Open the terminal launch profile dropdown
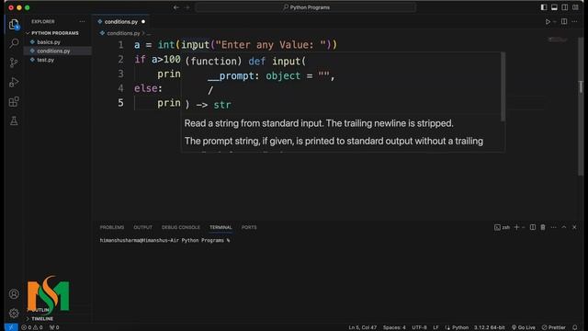 pos(524,227)
